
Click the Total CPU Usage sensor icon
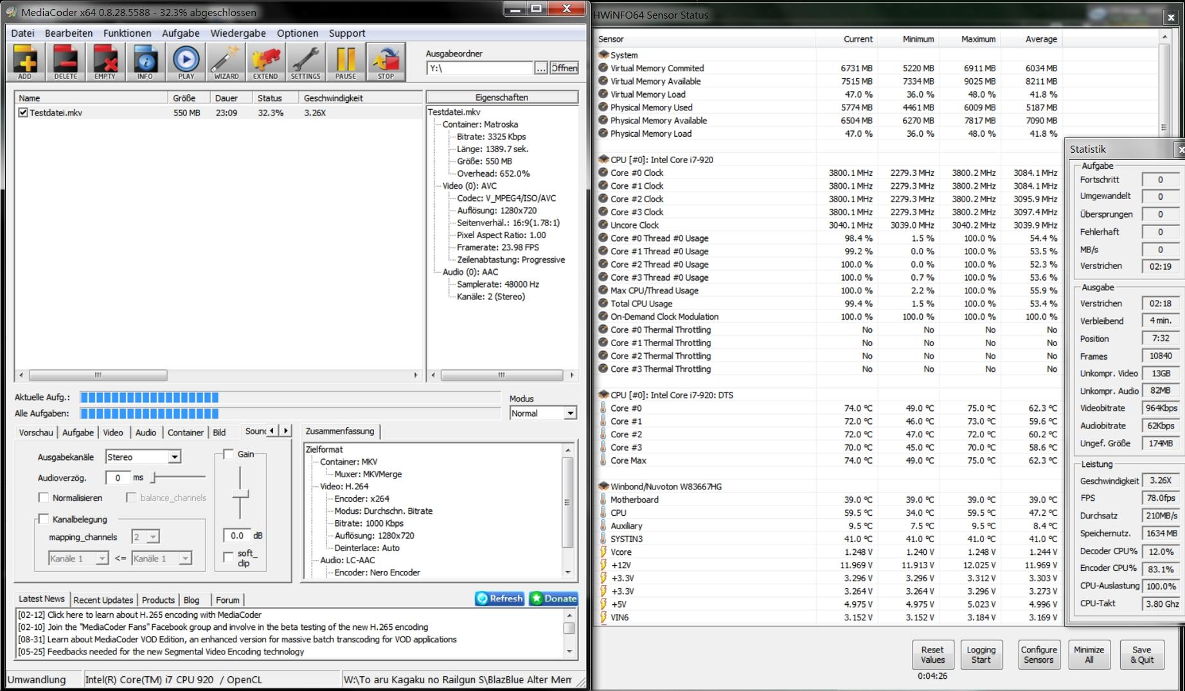(603, 303)
